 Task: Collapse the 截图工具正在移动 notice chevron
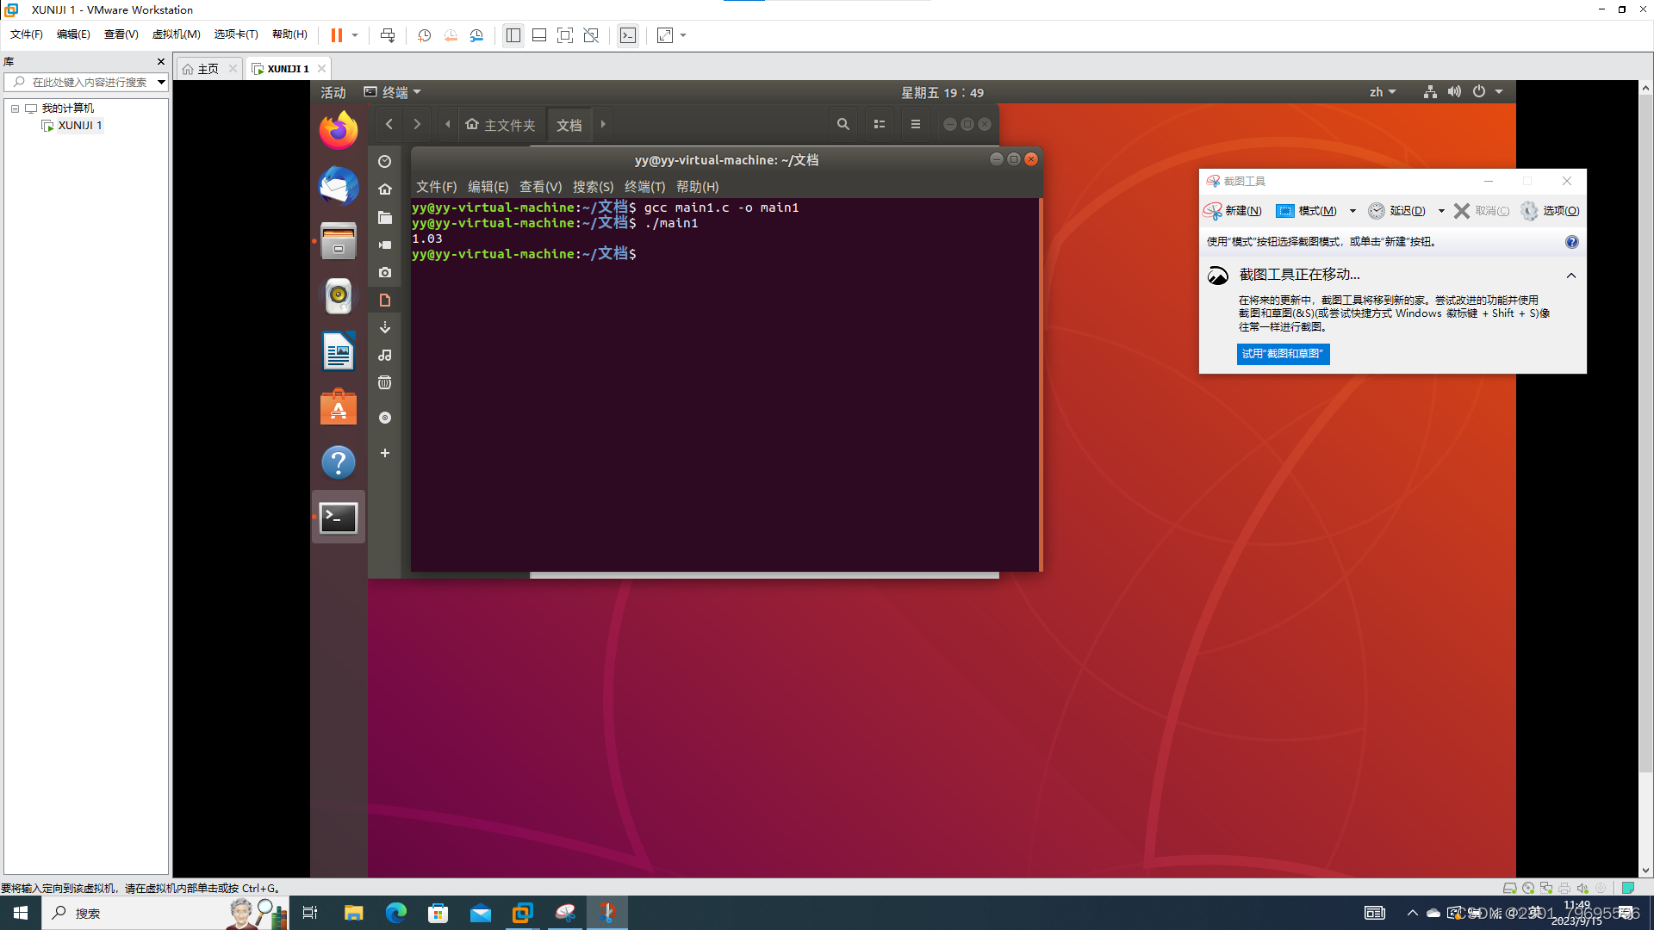[1571, 276]
